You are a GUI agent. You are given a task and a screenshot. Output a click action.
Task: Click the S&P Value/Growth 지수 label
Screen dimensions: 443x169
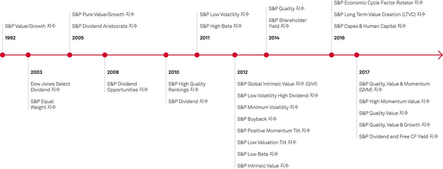30,26
